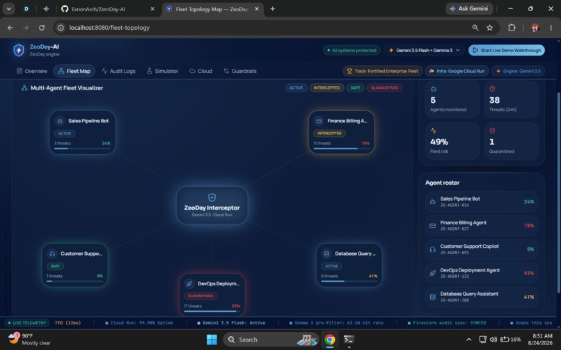The image size is (561, 350).
Task: Toggle the SAFE legend filter
Action: click(x=355, y=88)
